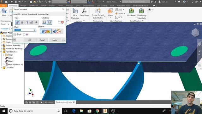
Task: Open Google Chrome from the taskbar
Action: tap(98, 111)
